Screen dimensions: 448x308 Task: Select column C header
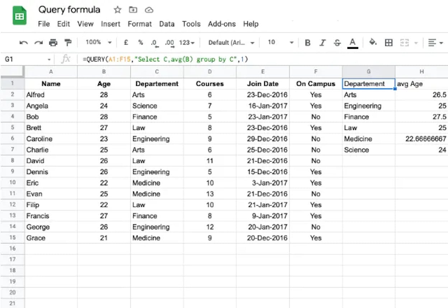[x=157, y=72]
